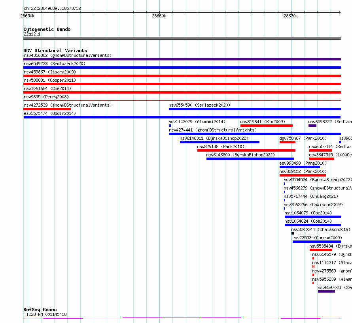This screenshot has height=323, width=352.
Task: Open the esv22533 (Conrad2009) label
Action: click(317, 238)
